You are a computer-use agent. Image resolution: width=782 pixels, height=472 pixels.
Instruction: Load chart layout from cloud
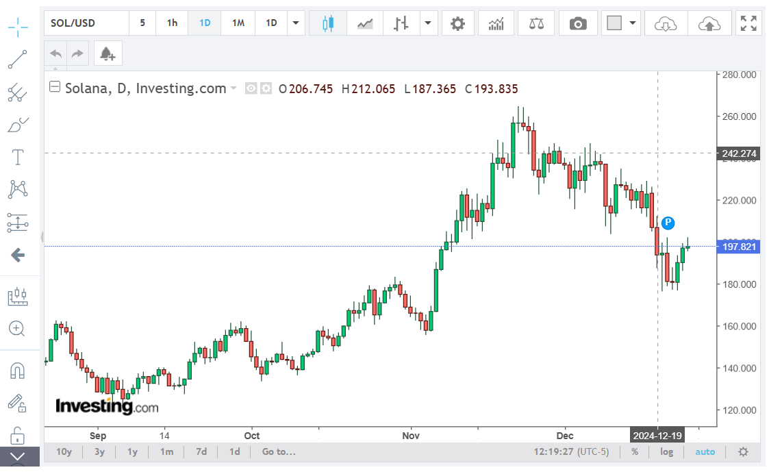[x=666, y=23]
